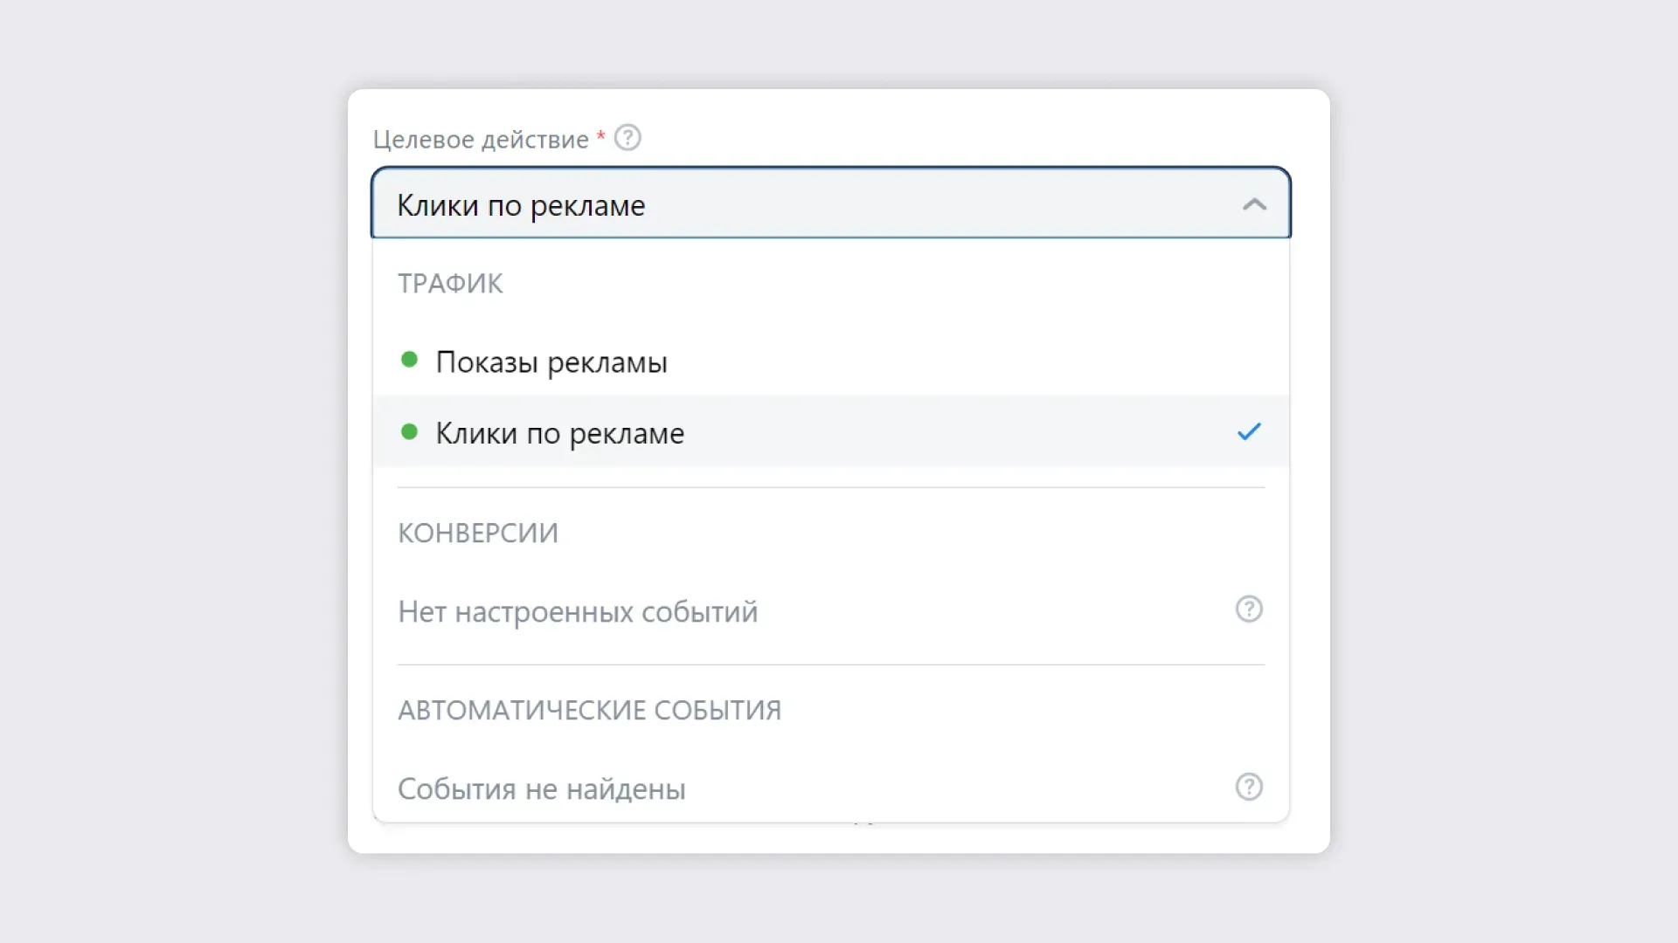The height and width of the screenshot is (943, 1678).
Task: Open help icon for События не найдены
Action: pyautogui.click(x=1249, y=787)
